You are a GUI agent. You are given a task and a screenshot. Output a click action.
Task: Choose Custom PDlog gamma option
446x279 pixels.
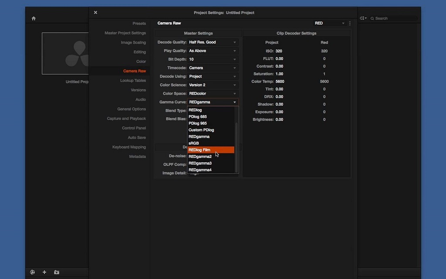point(211,130)
